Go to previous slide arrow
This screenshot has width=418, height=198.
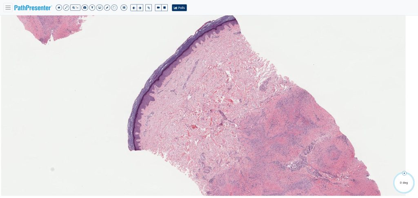tap(133, 8)
